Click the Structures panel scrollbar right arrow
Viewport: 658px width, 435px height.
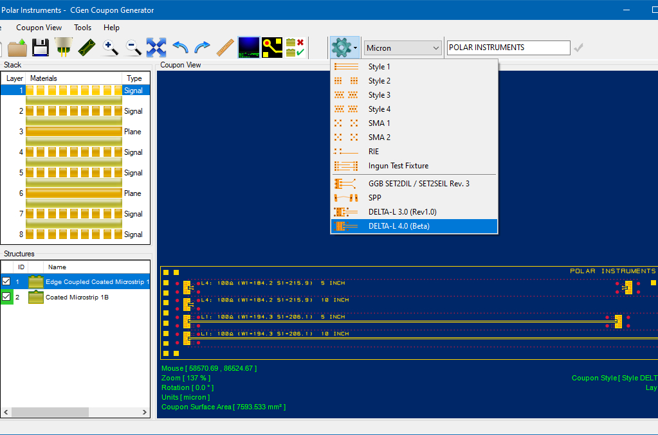click(144, 413)
